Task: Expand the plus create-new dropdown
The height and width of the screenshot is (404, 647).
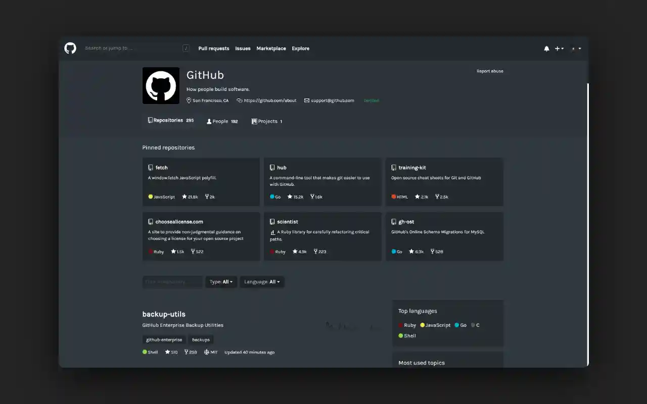Action: (x=559, y=49)
